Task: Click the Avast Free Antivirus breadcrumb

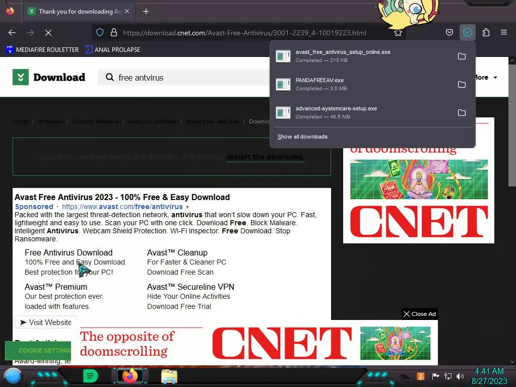Action: [213, 121]
